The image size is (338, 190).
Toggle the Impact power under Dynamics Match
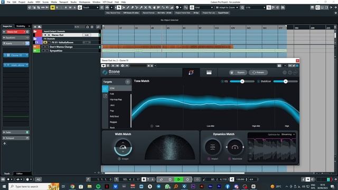tap(209, 159)
